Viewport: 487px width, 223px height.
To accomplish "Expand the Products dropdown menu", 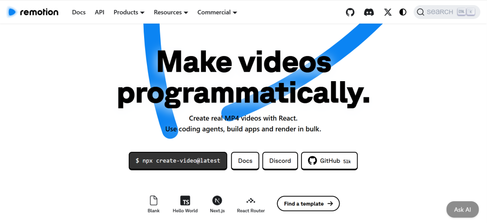I will tap(129, 12).
